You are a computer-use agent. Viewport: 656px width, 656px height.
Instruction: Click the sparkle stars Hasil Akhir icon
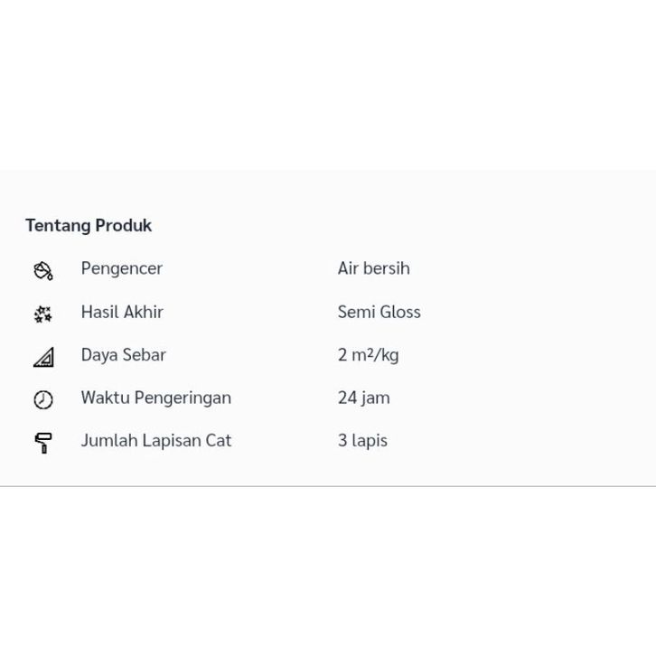pos(43,314)
